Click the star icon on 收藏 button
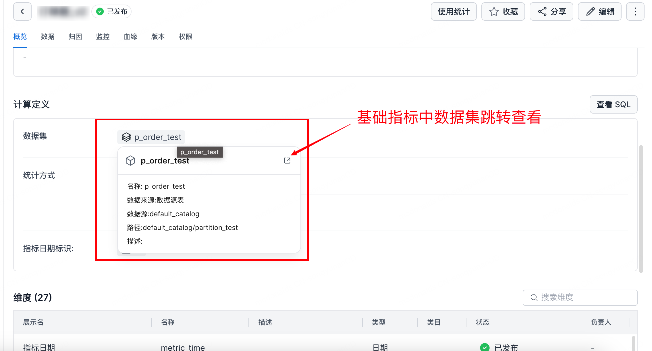 (494, 11)
